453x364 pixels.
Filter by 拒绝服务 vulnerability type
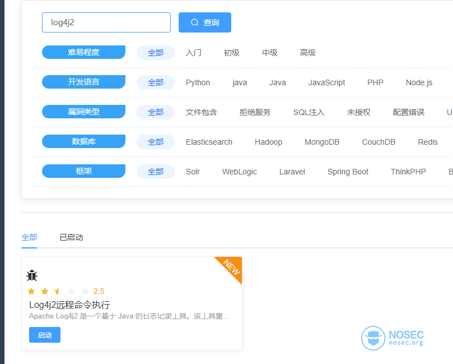tap(255, 112)
